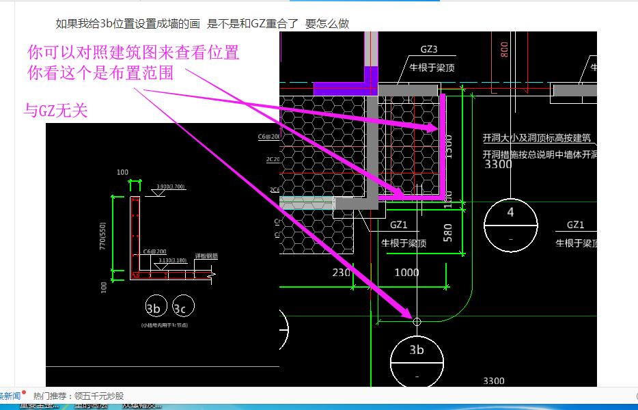Viewport: 638px width, 410px height.
Task: Click the footnote (小括号内用于3c节点)
Action: [x=165, y=325]
